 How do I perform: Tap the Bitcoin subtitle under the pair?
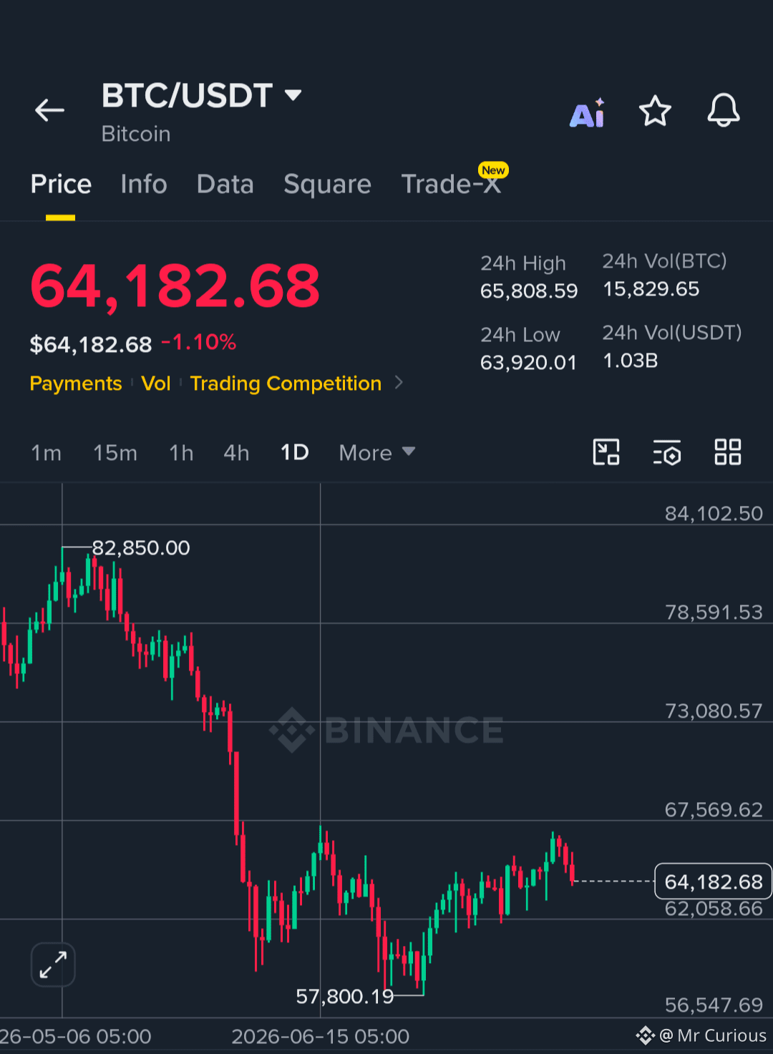136,134
